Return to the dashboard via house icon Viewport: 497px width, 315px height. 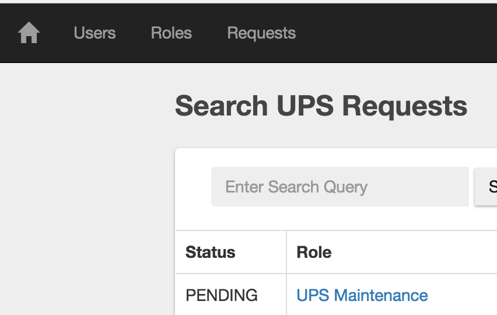[29, 33]
